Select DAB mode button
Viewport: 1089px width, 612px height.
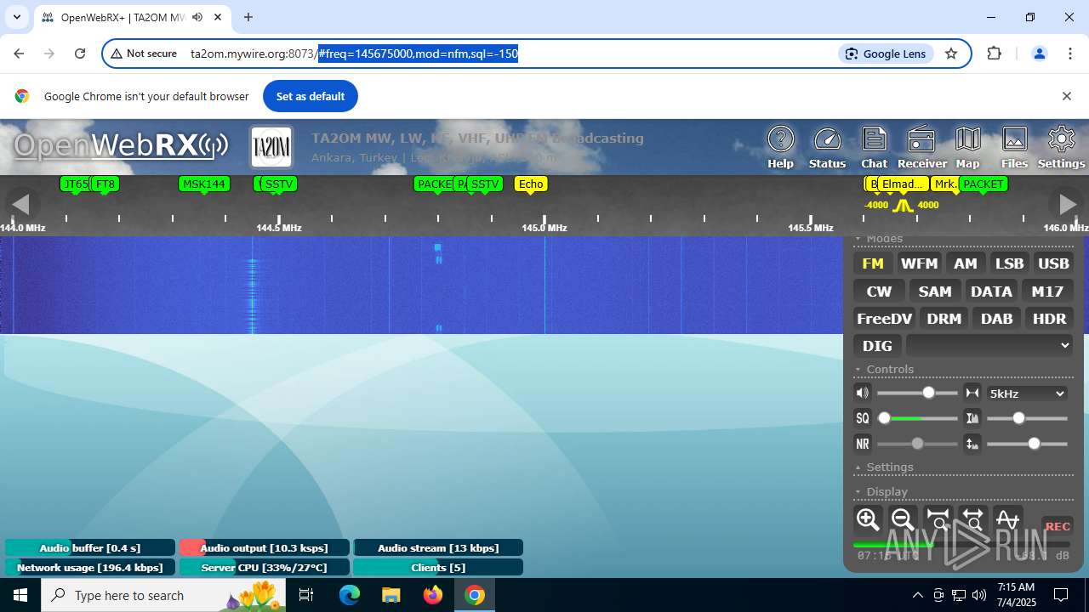pyautogui.click(x=996, y=319)
